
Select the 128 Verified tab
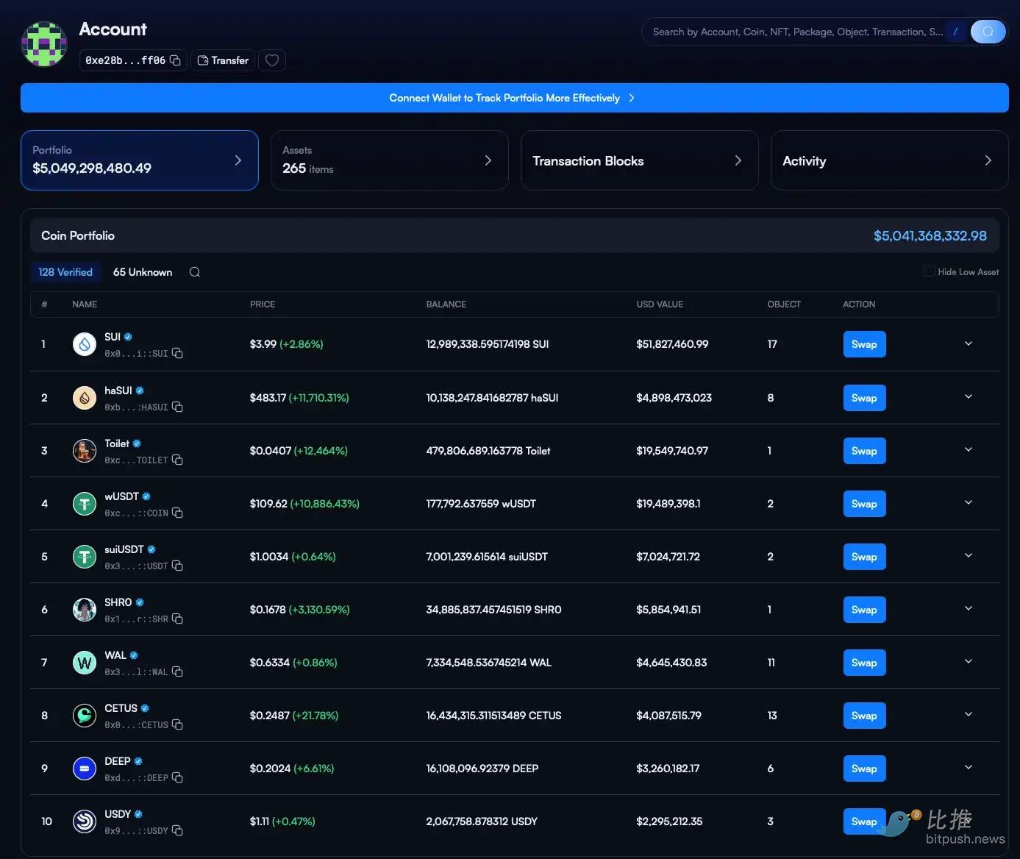[65, 272]
